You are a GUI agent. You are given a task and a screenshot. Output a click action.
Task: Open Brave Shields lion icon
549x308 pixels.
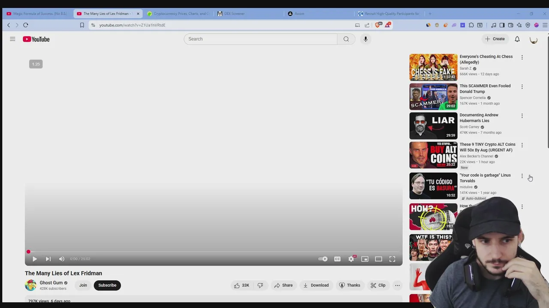pyautogui.click(x=378, y=25)
